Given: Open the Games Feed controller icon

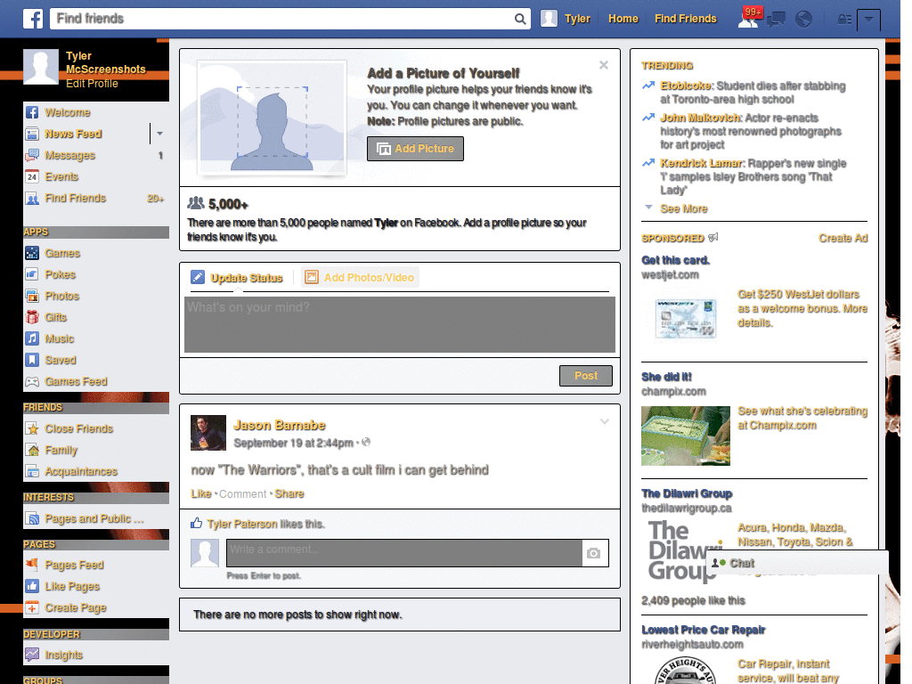Looking at the screenshot, I should (32, 381).
